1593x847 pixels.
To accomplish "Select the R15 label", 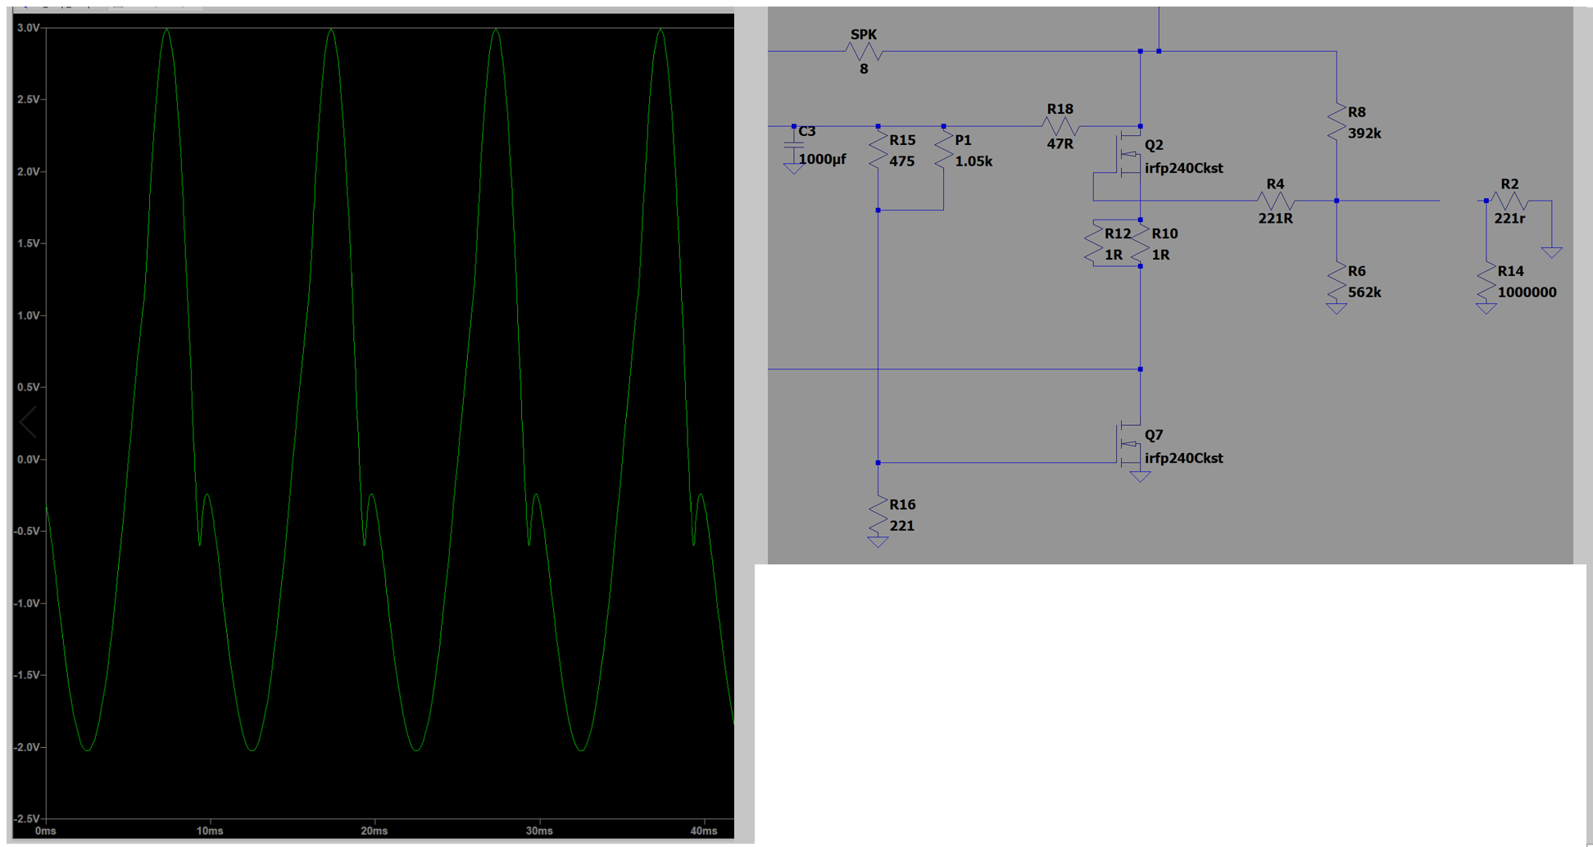I will coord(902,140).
